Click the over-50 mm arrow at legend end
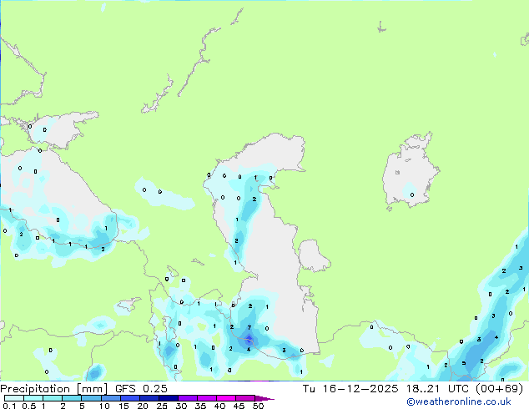This screenshot has height=409, width=529. [x=264, y=398]
